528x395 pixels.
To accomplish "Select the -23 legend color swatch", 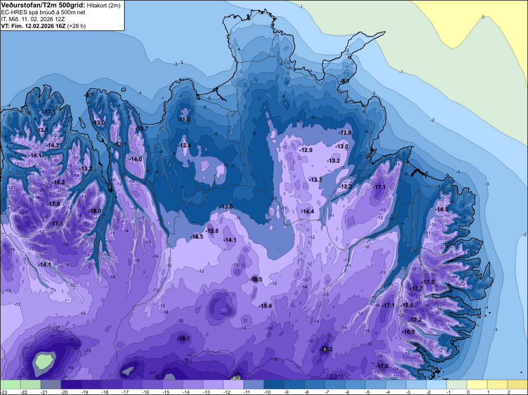I will (11, 384).
